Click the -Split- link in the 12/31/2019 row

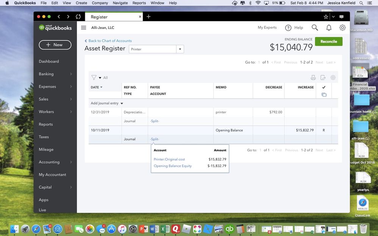pos(155,121)
